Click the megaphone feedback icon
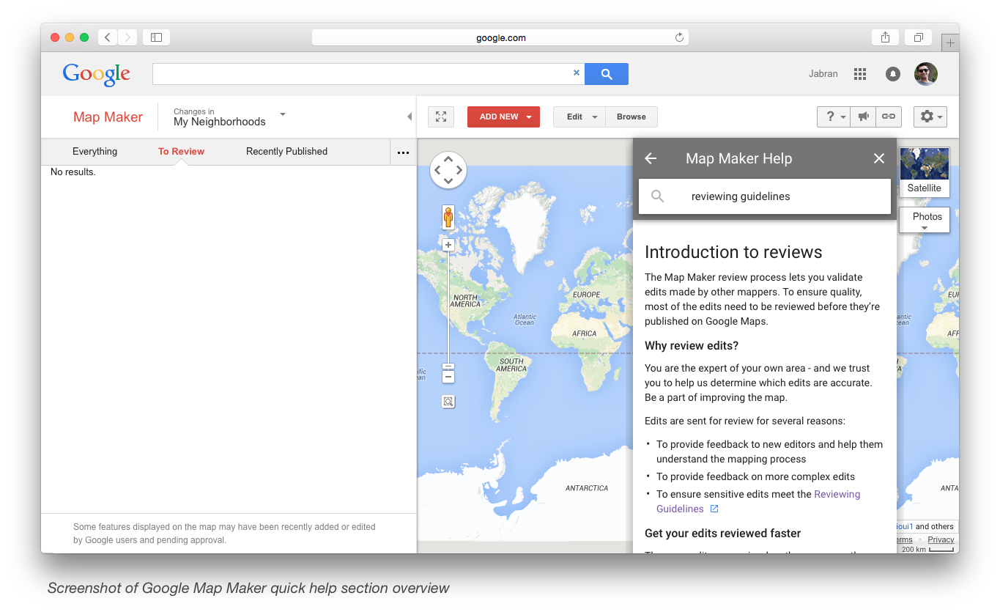 click(863, 117)
